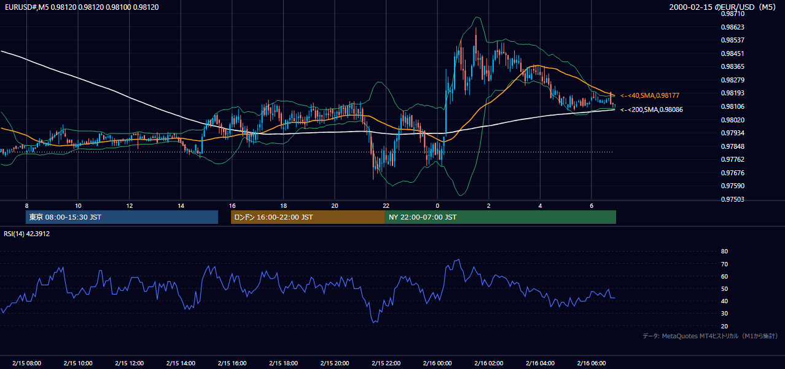785x369 pixels.
Task: Click price axis label 0.98451
Action: coord(733,54)
